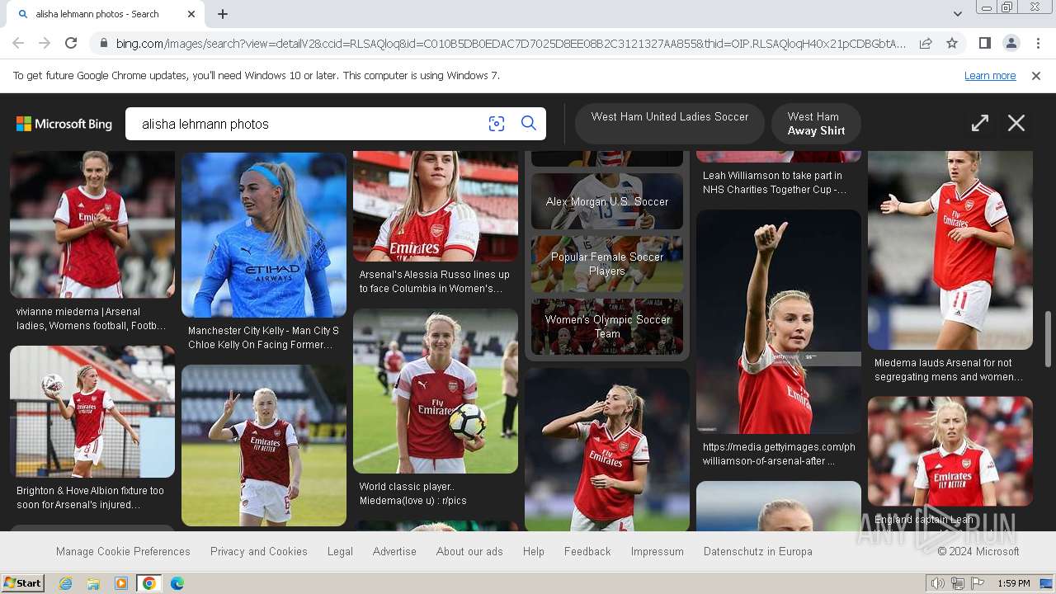The height and width of the screenshot is (594, 1056).
Task: Share this page icon in address bar
Action: pos(926,43)
